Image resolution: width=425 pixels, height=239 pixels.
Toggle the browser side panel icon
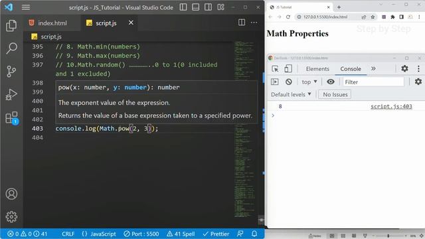point(401,17)
